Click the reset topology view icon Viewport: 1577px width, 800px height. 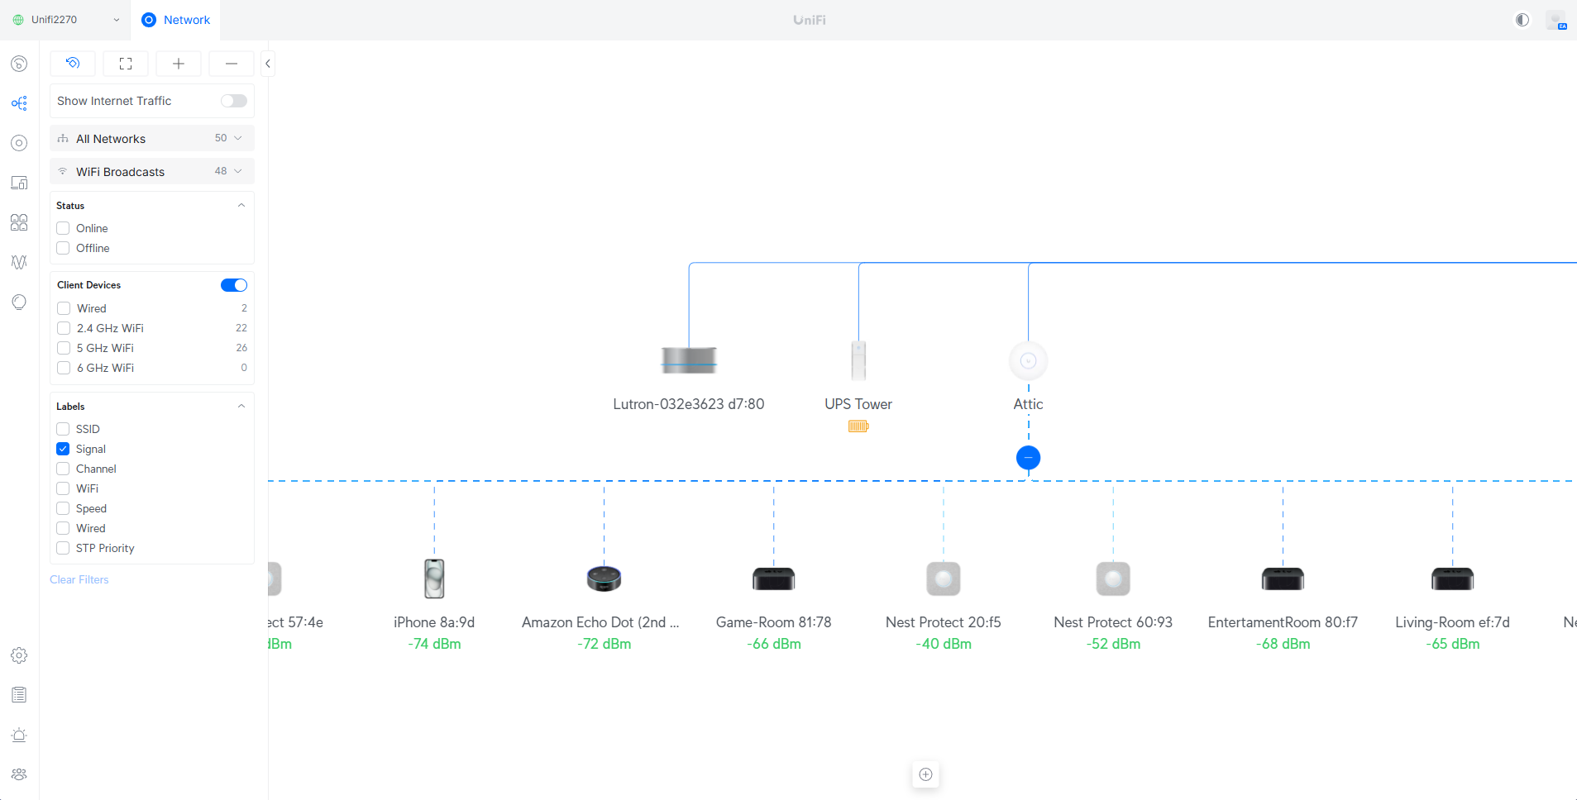[x=73, y=64]
